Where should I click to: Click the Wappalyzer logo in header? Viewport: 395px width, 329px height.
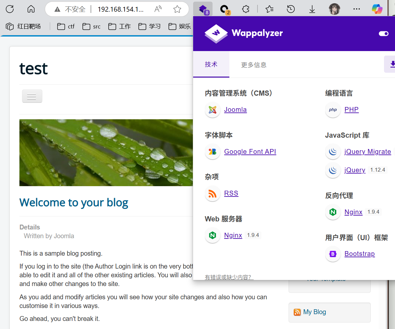(x=244, y=33)
